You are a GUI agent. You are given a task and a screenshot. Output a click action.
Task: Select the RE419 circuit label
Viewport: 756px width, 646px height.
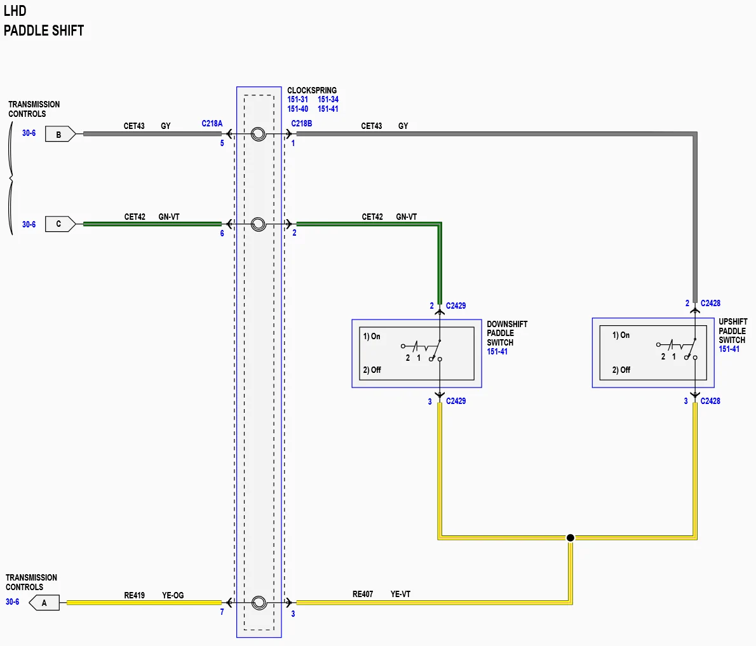pyautogui.click(x=135, y=595)
